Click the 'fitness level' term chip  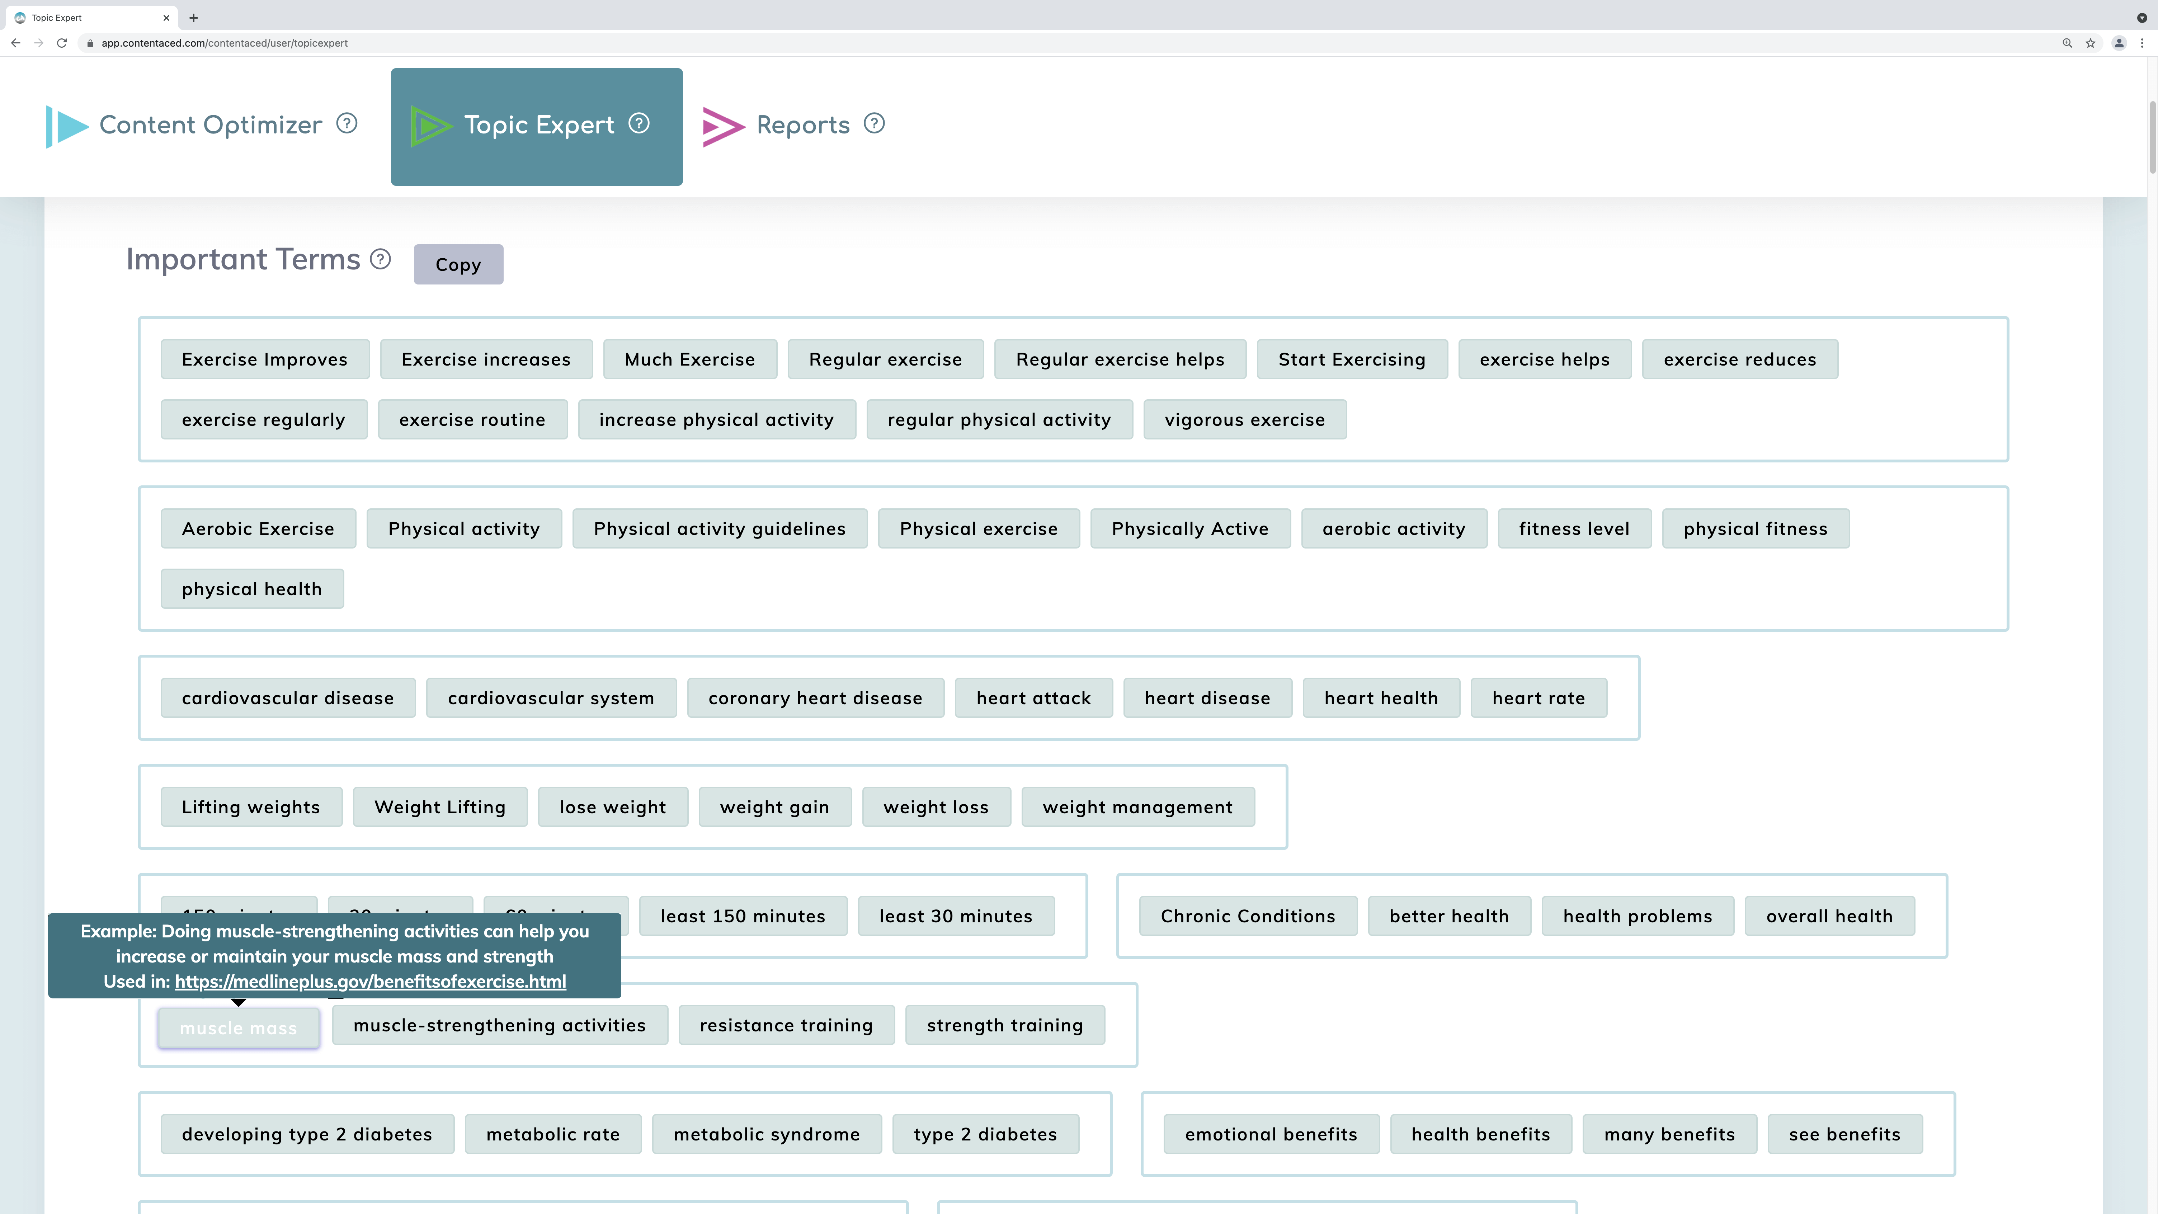click(1575, 529)
